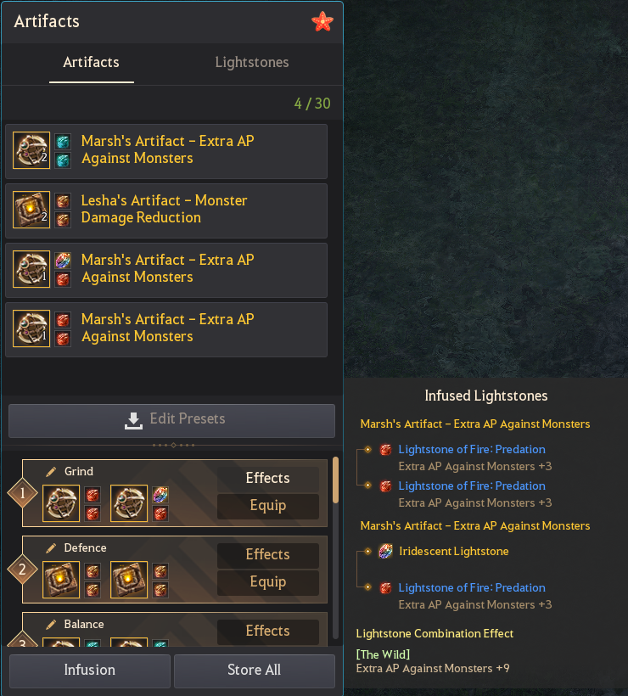Equip the Defence preset
This screenshot has width=628, height=696.
(267, 582)
